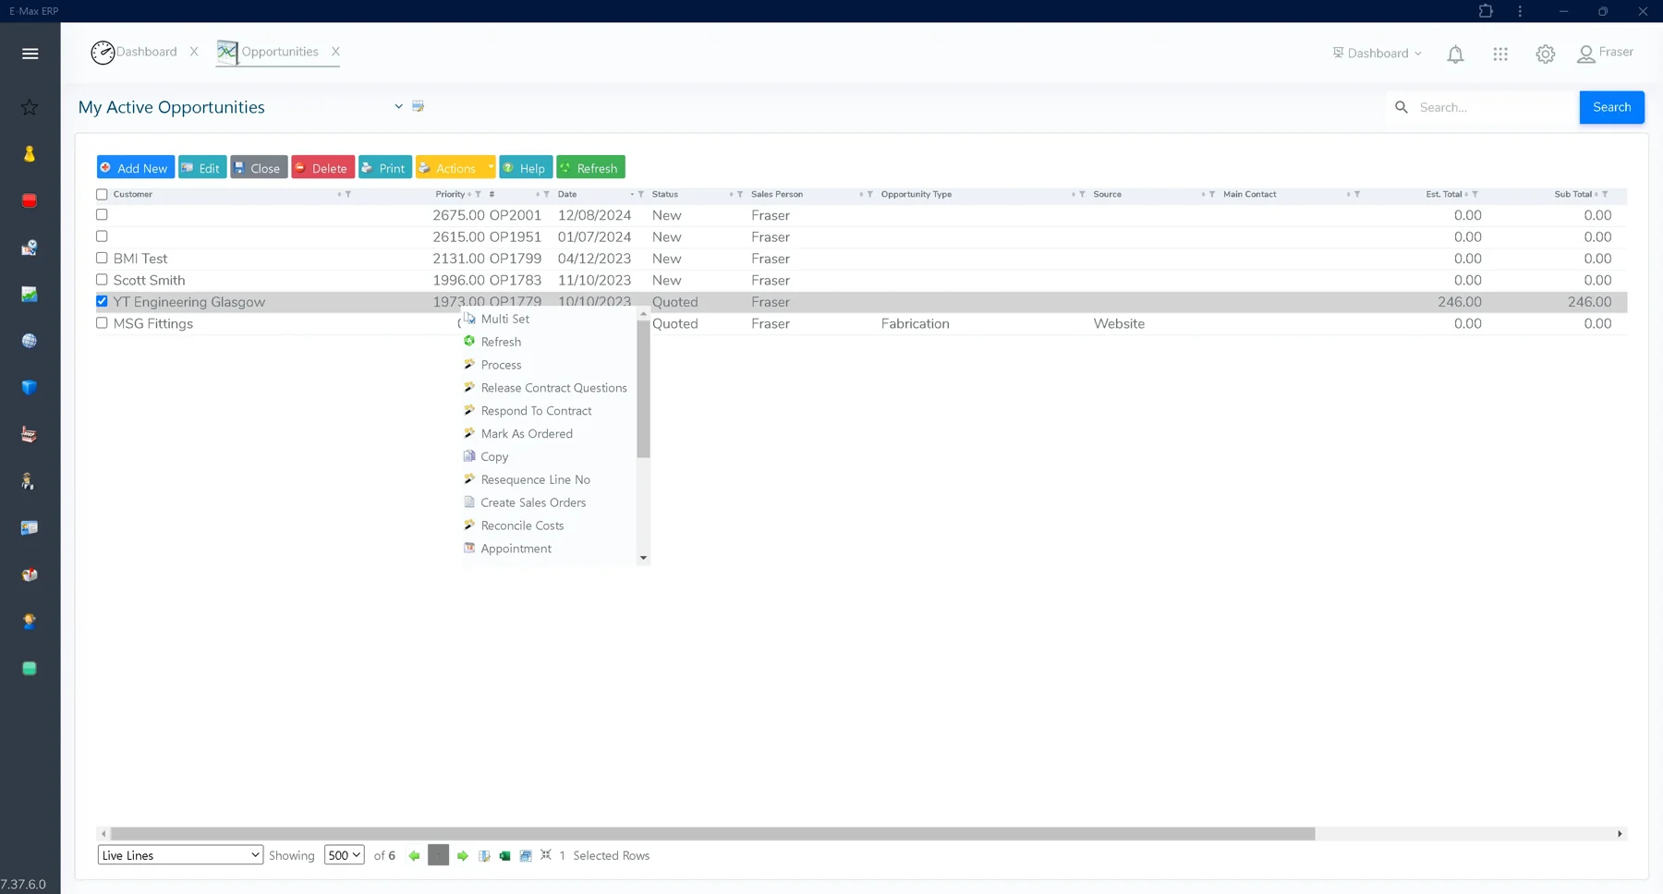Choose Respond To Contract in the menu
1663x894 pixels.
point(536,411)
